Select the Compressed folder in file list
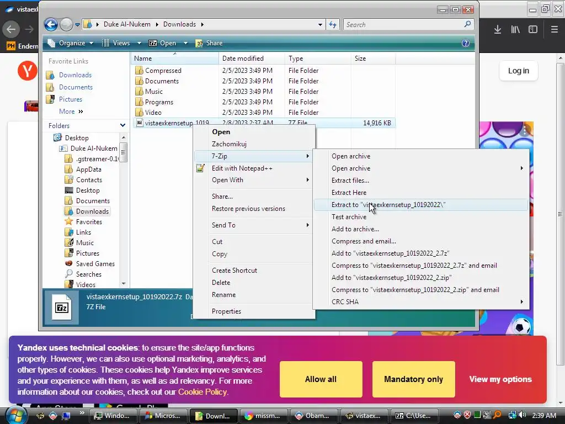Screen dimensions: 565x424 pos(163,70)
